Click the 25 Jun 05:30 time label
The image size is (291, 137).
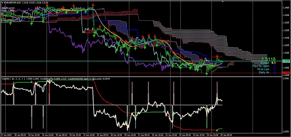(226, 135)
